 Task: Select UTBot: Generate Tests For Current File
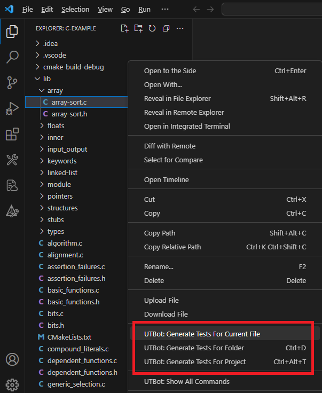click(202, 334)
